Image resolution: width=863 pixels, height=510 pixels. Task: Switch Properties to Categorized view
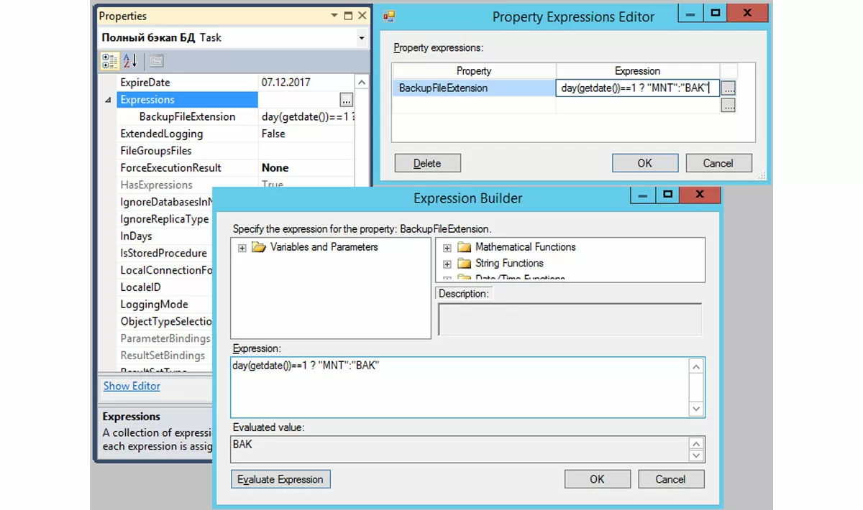point(110,61)
